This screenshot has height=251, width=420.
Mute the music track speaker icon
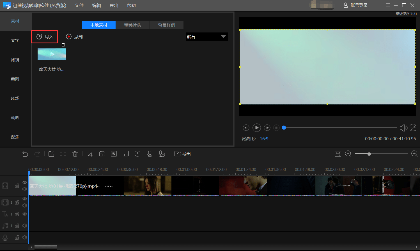tap(25, 226)
